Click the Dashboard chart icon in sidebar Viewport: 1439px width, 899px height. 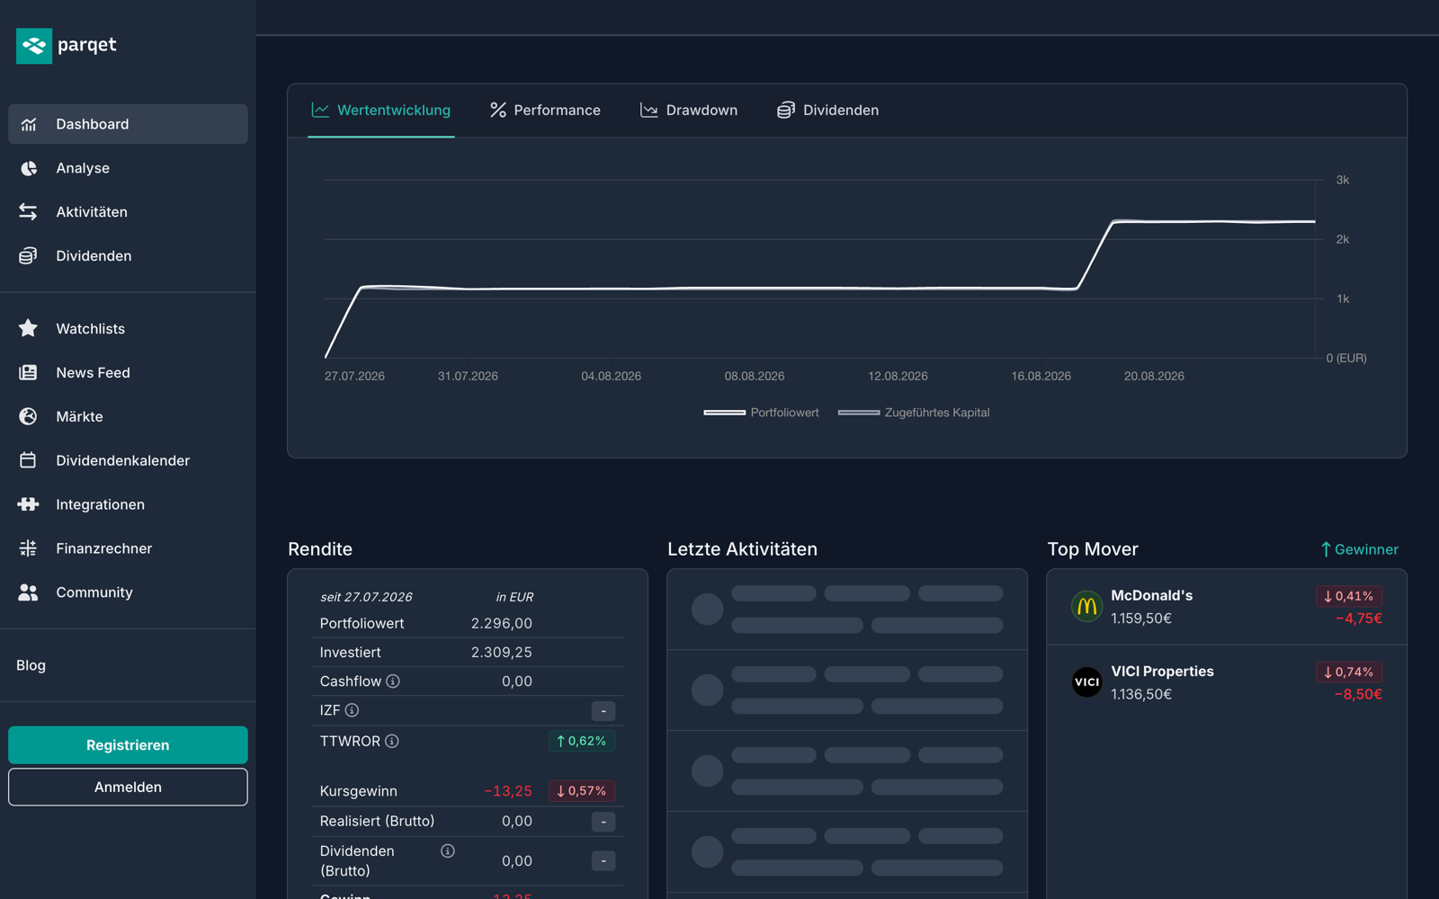tap(29, 124)
